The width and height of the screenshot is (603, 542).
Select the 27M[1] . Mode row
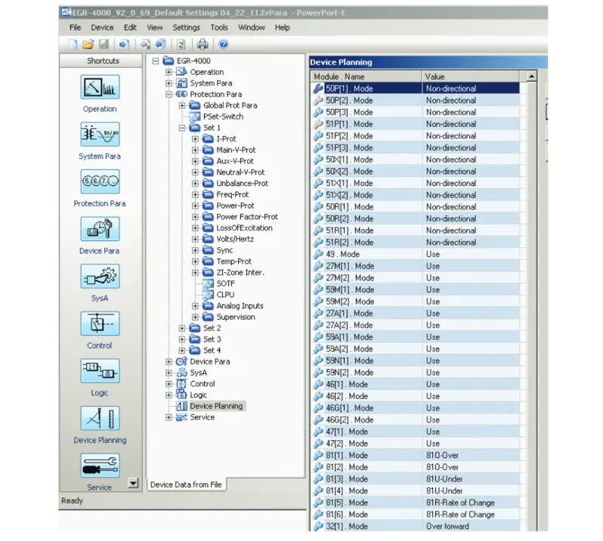tap(415, 266)
